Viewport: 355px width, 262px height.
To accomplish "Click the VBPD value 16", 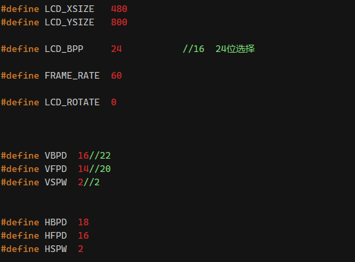I will tap(84, 155).
